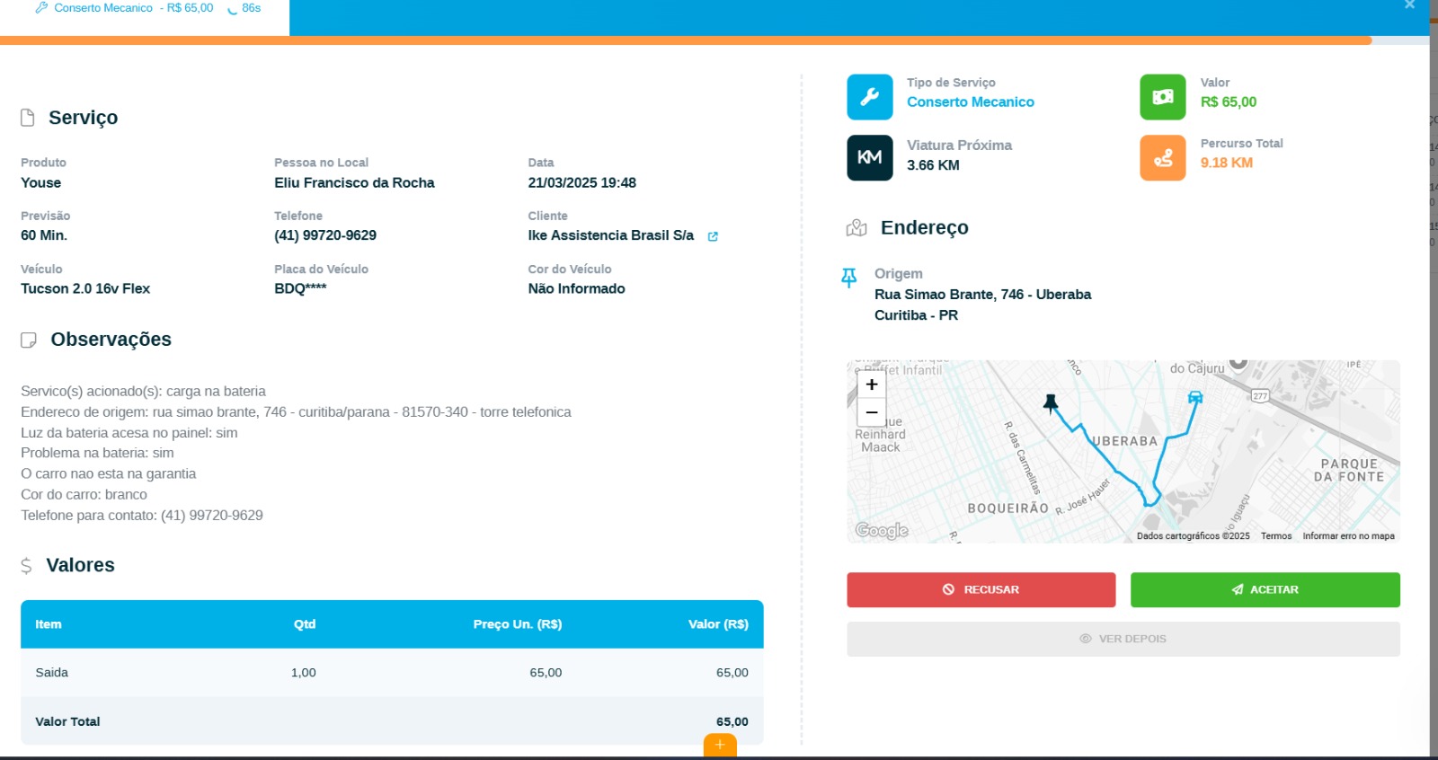Click the VER DEPOIS button
The width and height of the screenshot is (1438, 760).
1123,639
